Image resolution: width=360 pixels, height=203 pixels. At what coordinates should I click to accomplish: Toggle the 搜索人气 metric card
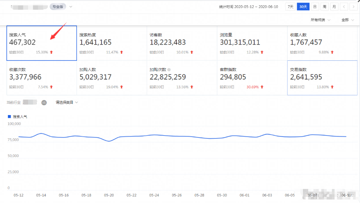point(42,43)
